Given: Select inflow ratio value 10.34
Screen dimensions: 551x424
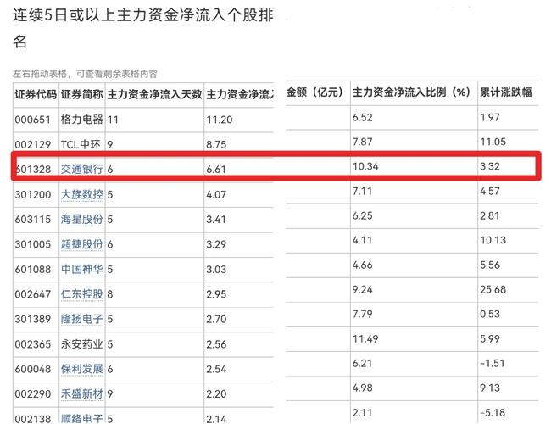Looking at the screenshot, I should point(365,166).
